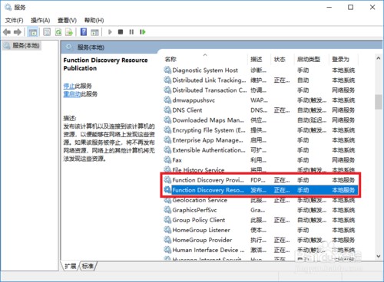384x282 pixels.
Task: Click the Services app icon in title bar
Action: coord(8,7)
